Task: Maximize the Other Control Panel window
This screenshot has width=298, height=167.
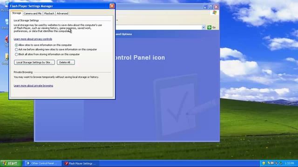Action: pyautogui.click(x=210, y=7)
